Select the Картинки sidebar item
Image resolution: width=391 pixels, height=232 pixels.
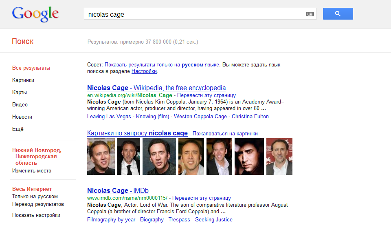click(23, 80)
